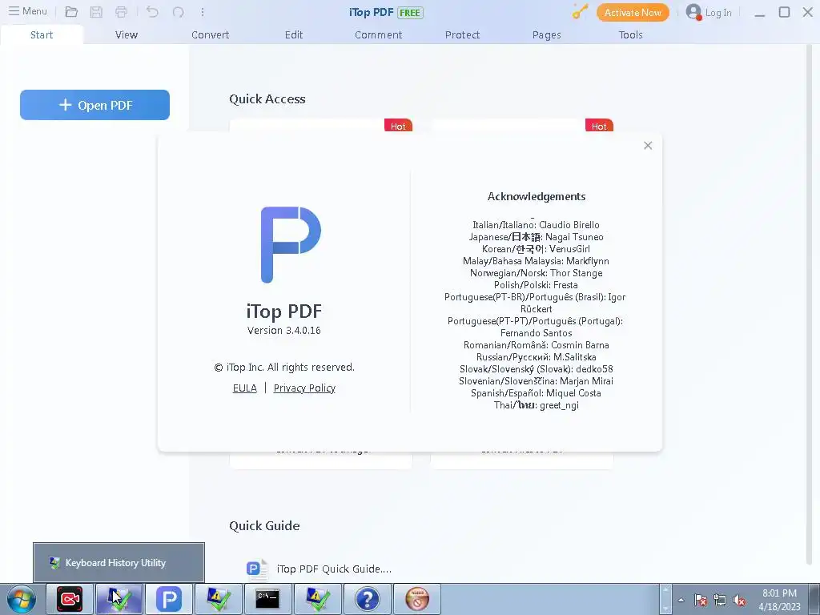Click the Korean translator VenusGirl line
This screenshot has width=820, height=615.
pos(536,249)
